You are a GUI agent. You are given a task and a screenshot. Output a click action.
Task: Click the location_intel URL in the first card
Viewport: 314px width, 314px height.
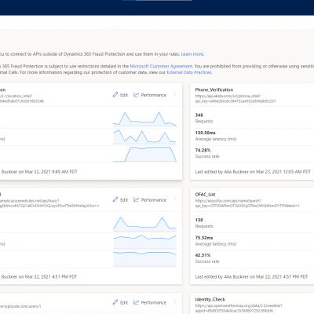tap(22, 98)
